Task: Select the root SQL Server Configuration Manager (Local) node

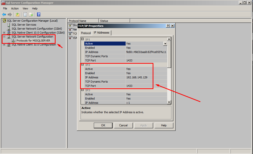Action: [x=32, y=21]
